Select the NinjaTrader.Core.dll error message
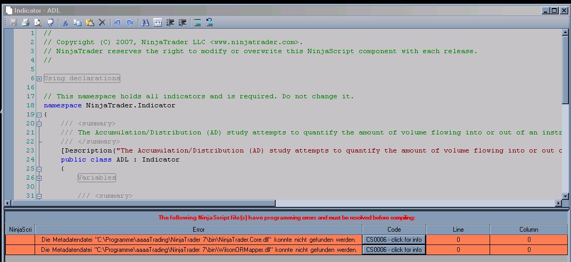The width and height of the screenshot is (571, 262). 198,240
